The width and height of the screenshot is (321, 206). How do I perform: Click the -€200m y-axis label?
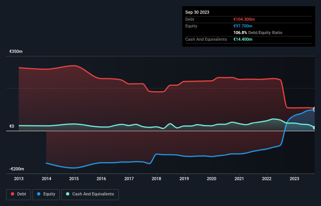tap(16, 169)
